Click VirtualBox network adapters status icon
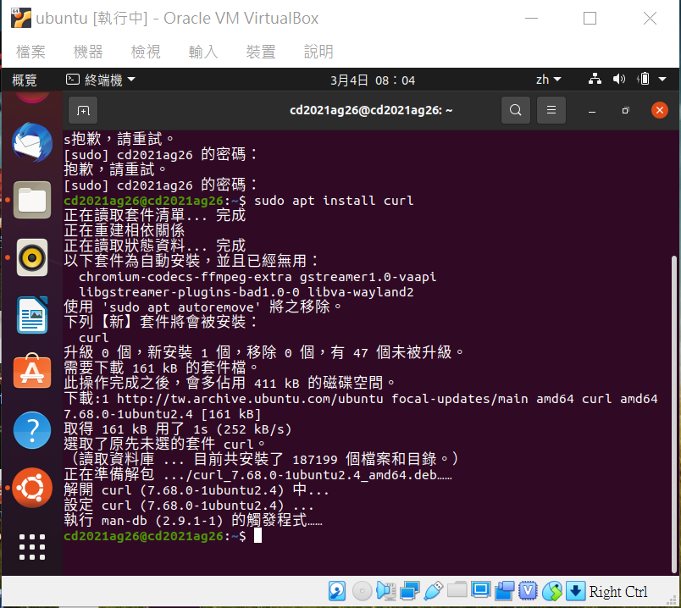Image resolution: width=681 pixels, height=608 pixels. [410, 591]
